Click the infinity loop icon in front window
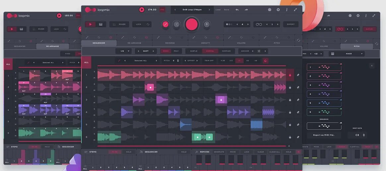Viewport: 386px width, 171px height. coord(259,25)
